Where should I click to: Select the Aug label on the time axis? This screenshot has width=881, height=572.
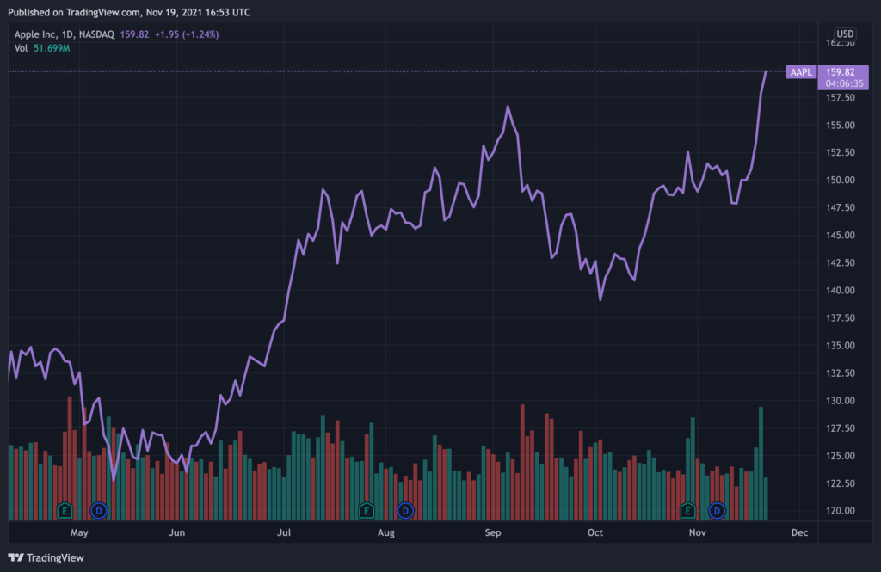pos(386,532)
